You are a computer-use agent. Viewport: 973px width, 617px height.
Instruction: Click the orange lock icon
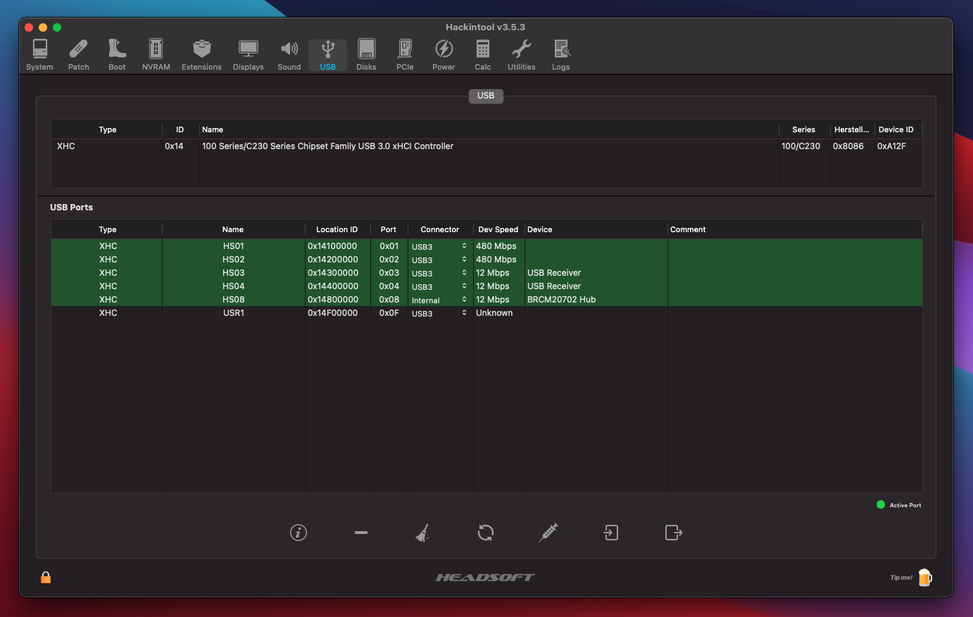point(46,578)
